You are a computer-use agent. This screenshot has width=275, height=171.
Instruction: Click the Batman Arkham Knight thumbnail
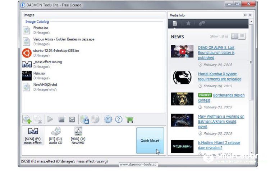coord(182,120)
